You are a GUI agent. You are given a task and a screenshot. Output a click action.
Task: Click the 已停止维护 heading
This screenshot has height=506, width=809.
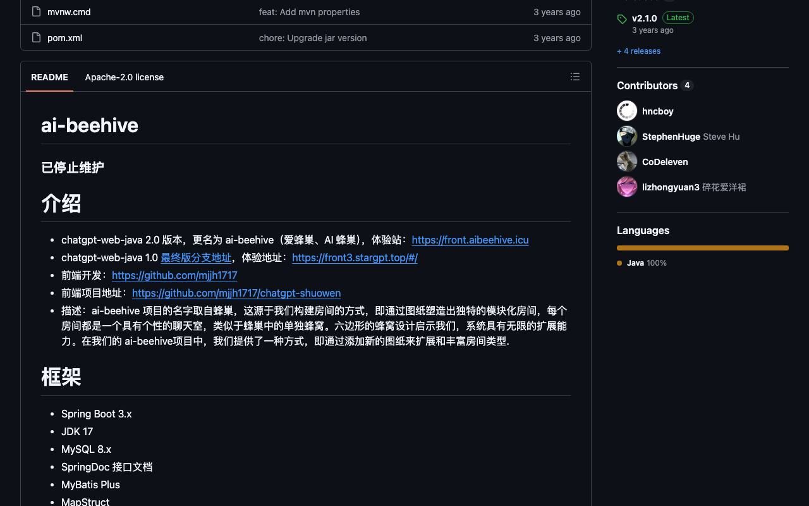pyautogui.click(x=73, y=168)
